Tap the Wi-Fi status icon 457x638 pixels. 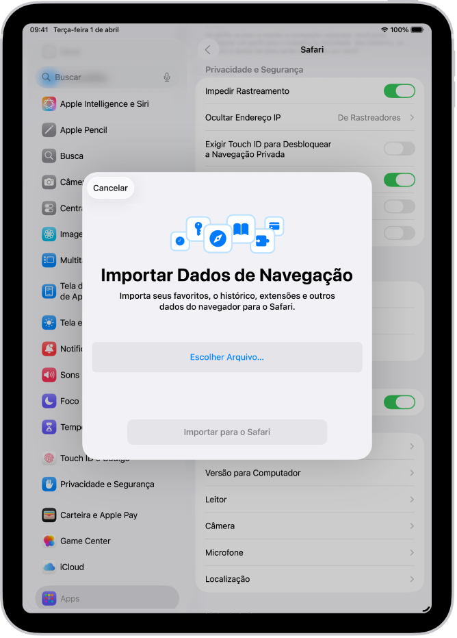(384, 29)
